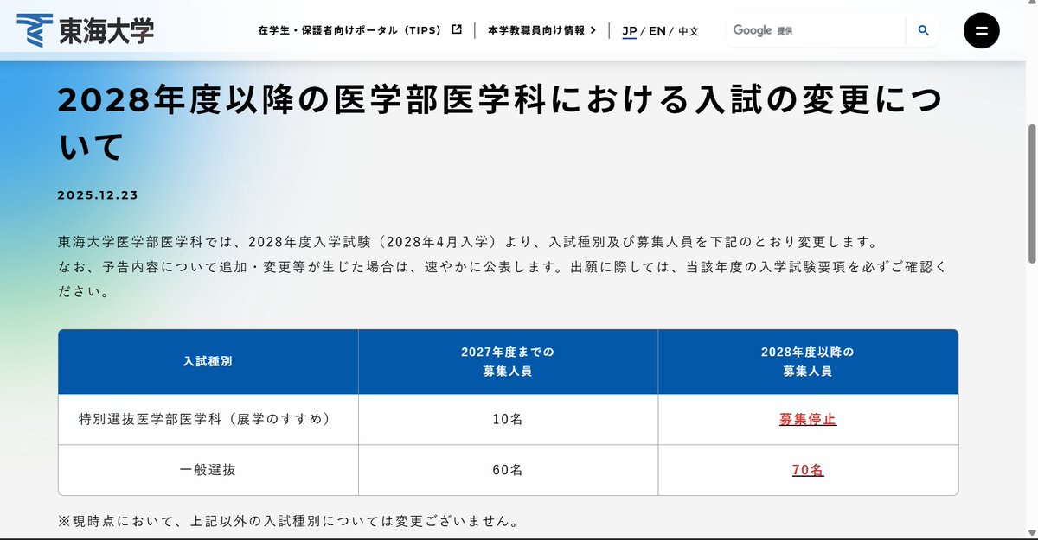Click the blue search magnifier icon
Image resolution: width=1038 pixels, height=540 pixels.
click(x=922, y=30)
